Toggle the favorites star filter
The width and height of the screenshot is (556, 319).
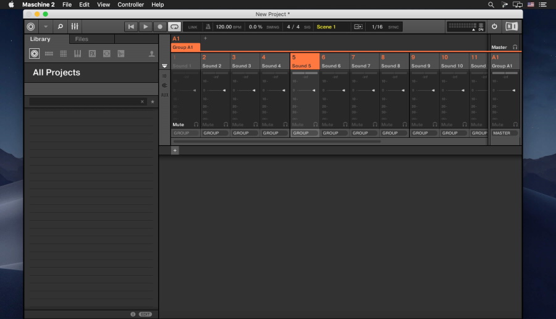[x=153, y=101]
